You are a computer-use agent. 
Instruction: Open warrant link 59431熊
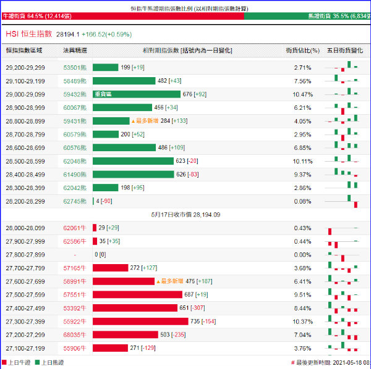(75, 122)
